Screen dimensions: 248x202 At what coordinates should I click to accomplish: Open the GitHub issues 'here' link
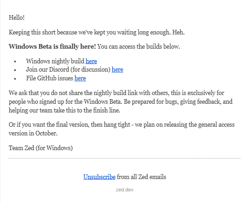[x=80, y=78]
